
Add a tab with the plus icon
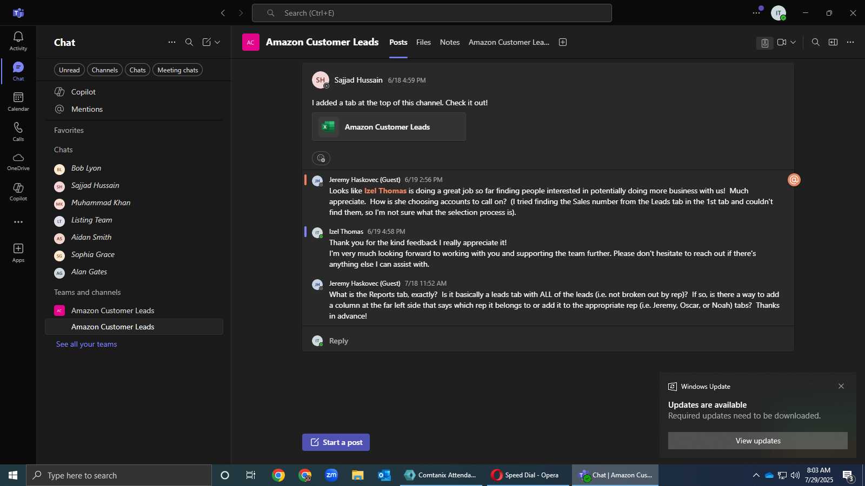click(563, 42)
